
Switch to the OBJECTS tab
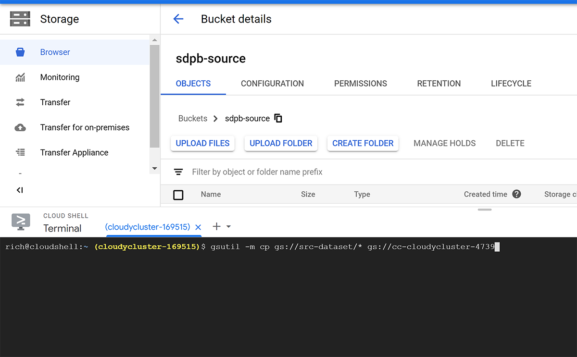coord(193,84)
